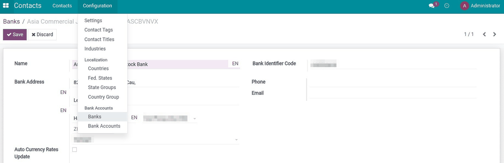Open State Groups menu entry
The height and width of the screenshot is (163, 504).
102,87
